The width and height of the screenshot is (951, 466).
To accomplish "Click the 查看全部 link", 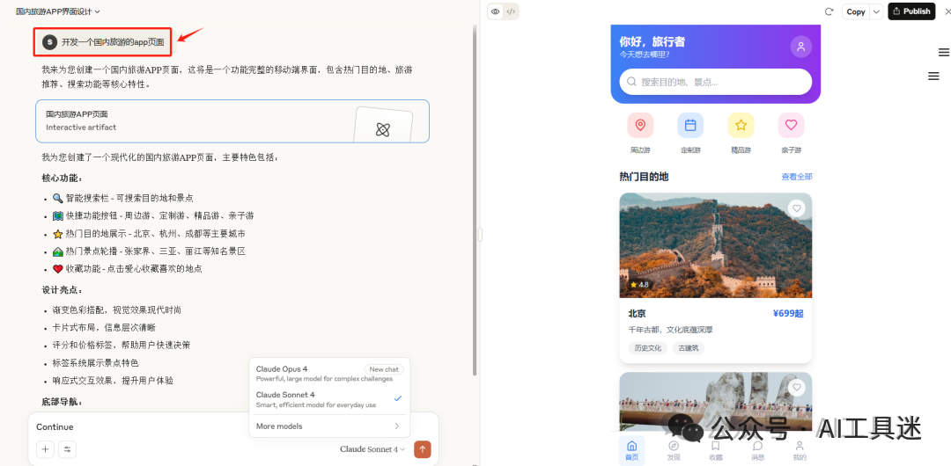I will coord(796,177).
